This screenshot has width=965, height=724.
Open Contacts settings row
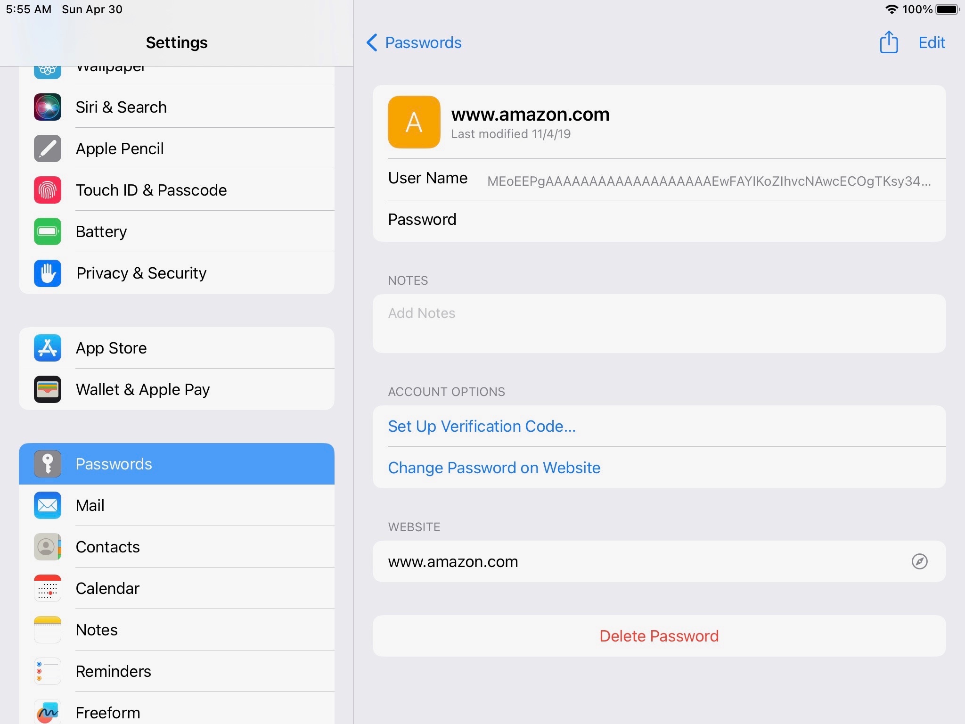107,547
